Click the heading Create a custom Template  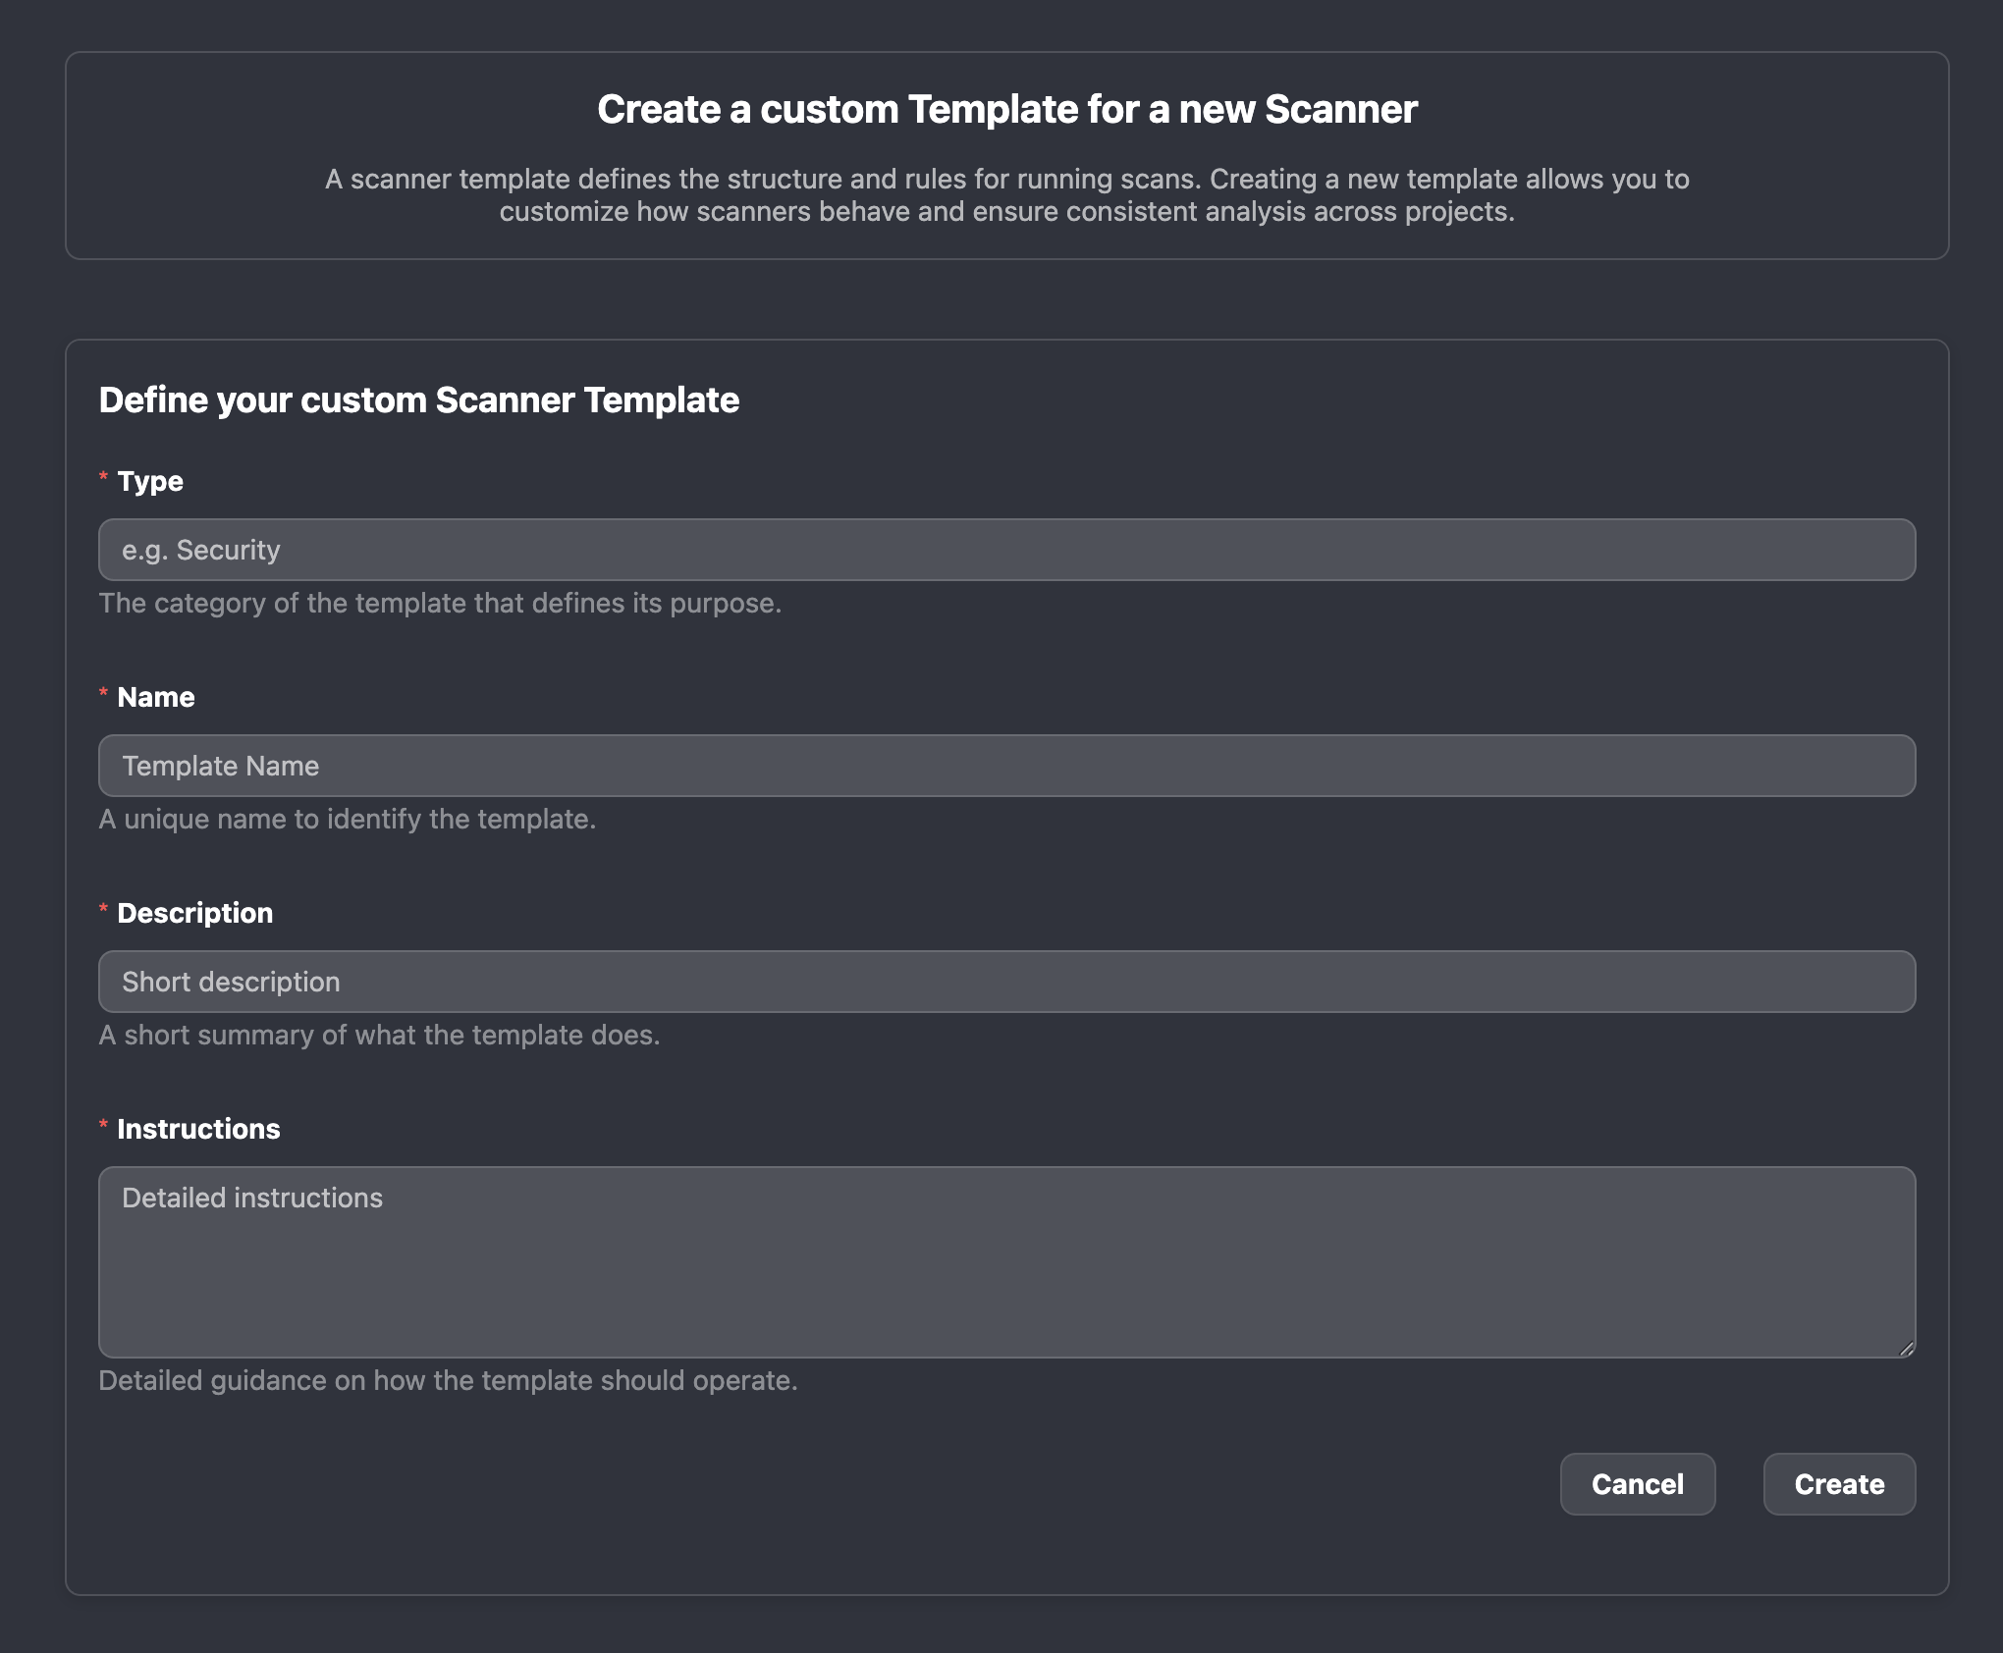(1007, 109)
